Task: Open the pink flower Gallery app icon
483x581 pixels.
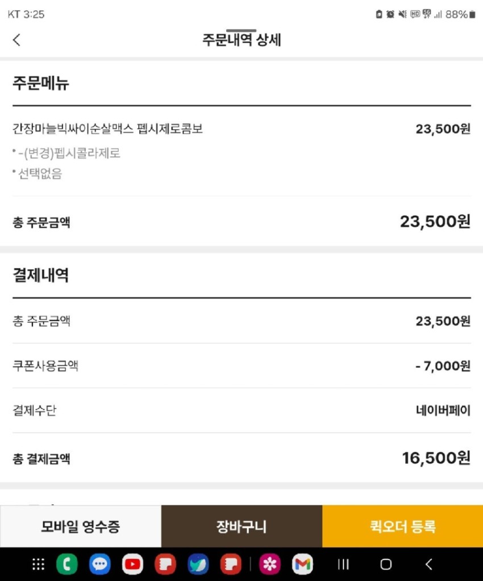Action: (270, 564)
